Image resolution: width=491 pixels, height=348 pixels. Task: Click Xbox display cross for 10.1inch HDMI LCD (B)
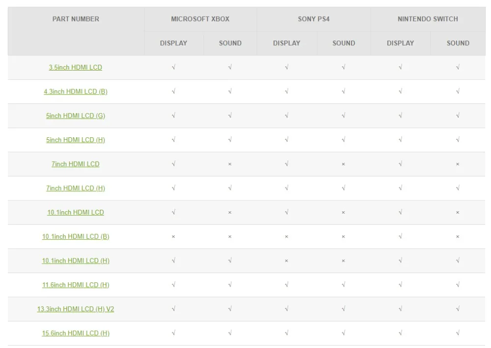[x=173, y=237]
